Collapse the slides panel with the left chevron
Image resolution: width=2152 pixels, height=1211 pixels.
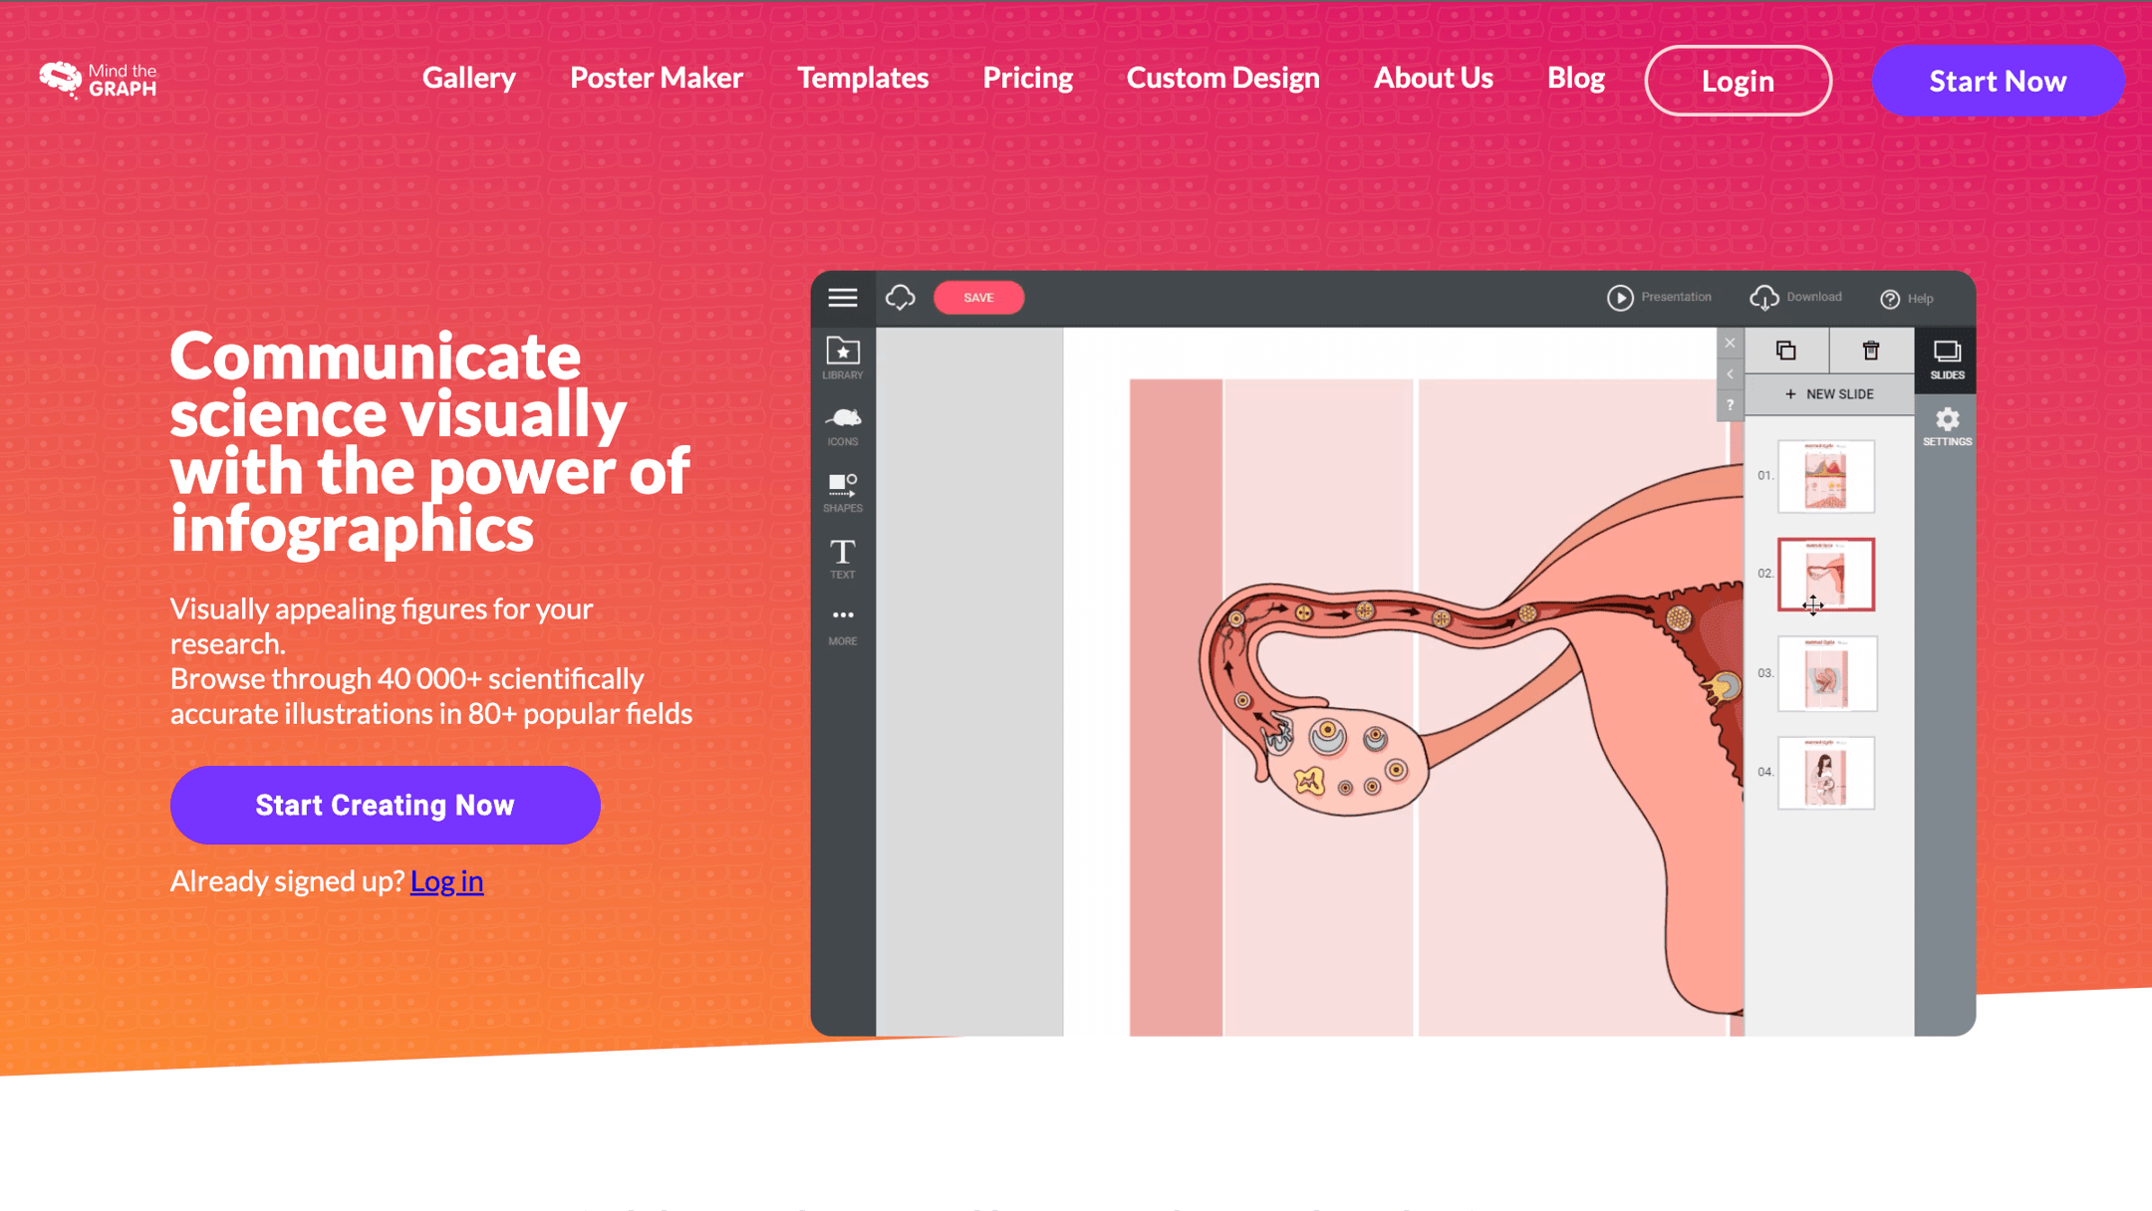tap(1730, 373)
